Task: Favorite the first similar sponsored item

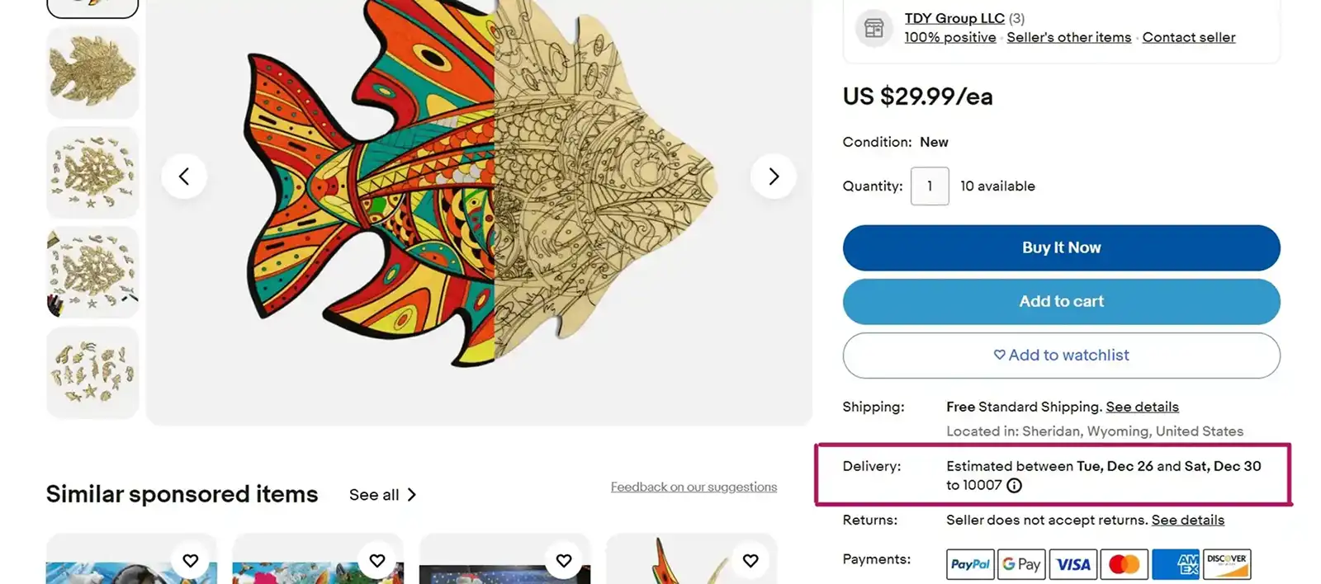Action: click(x=191, y=560)
